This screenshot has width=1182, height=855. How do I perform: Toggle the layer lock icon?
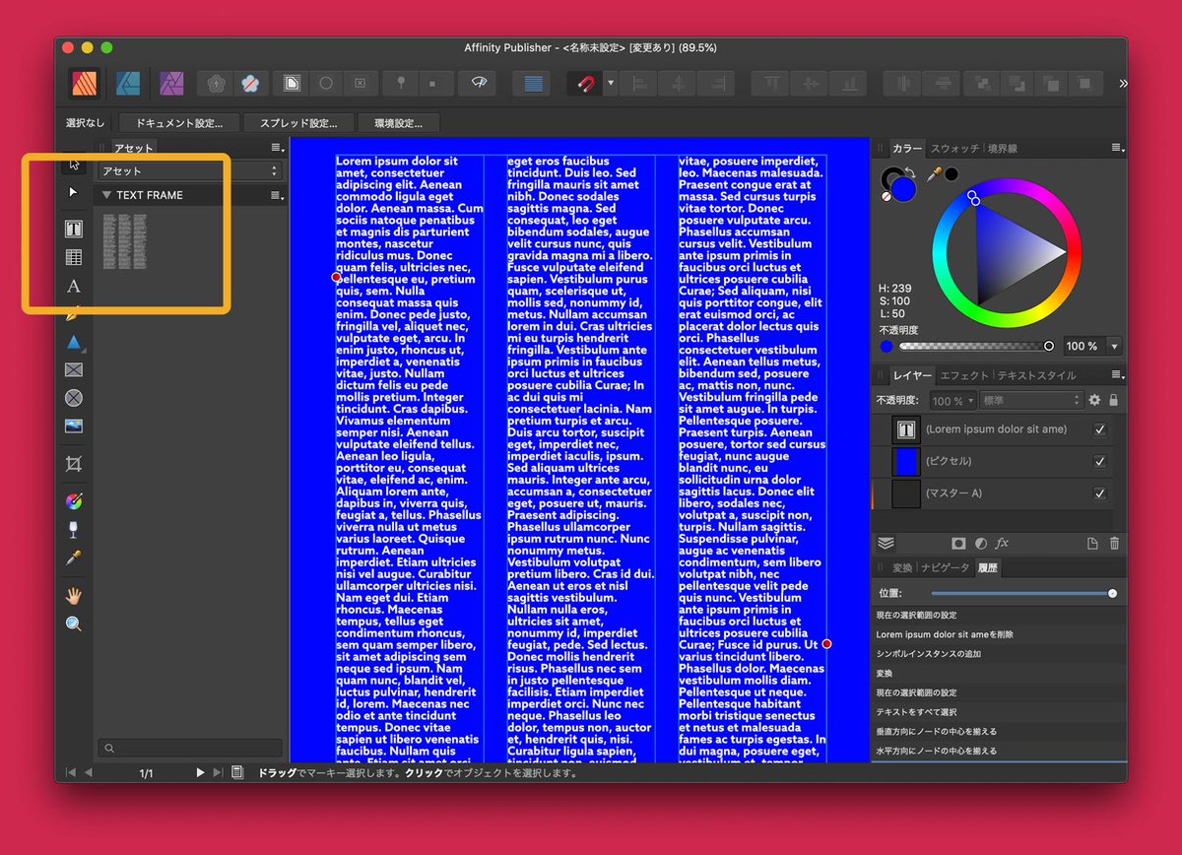1113,401
